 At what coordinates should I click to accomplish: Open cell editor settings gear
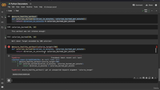[146, 78]
